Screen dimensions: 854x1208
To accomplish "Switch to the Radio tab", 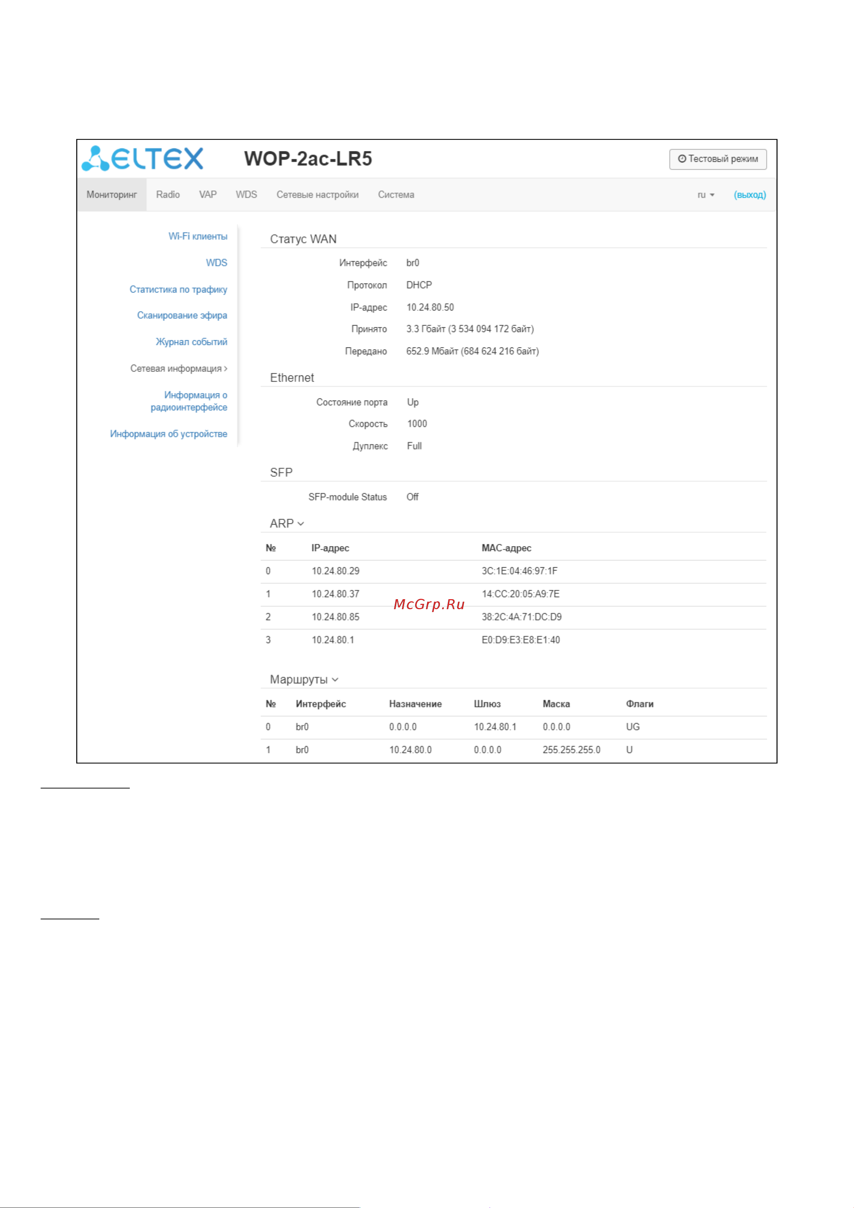I will coord(168,195).
